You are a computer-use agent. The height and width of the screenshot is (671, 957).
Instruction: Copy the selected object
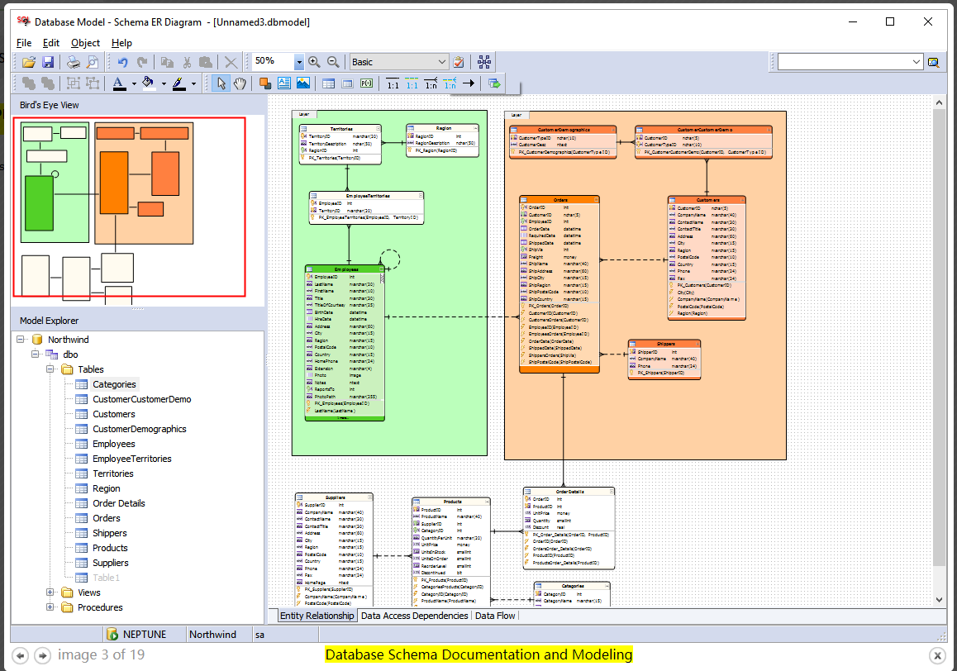tap(167, 62)
